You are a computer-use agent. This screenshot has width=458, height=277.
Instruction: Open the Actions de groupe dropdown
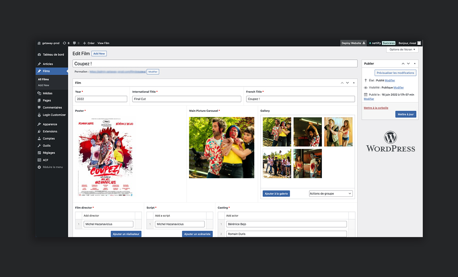(x=331, y=194)
